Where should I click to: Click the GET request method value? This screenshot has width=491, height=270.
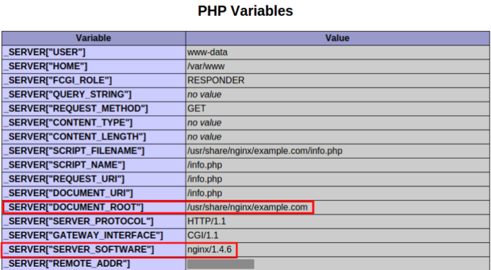[x=197, y=109]
